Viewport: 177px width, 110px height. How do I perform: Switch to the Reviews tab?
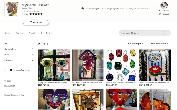(x=19, y=33)
